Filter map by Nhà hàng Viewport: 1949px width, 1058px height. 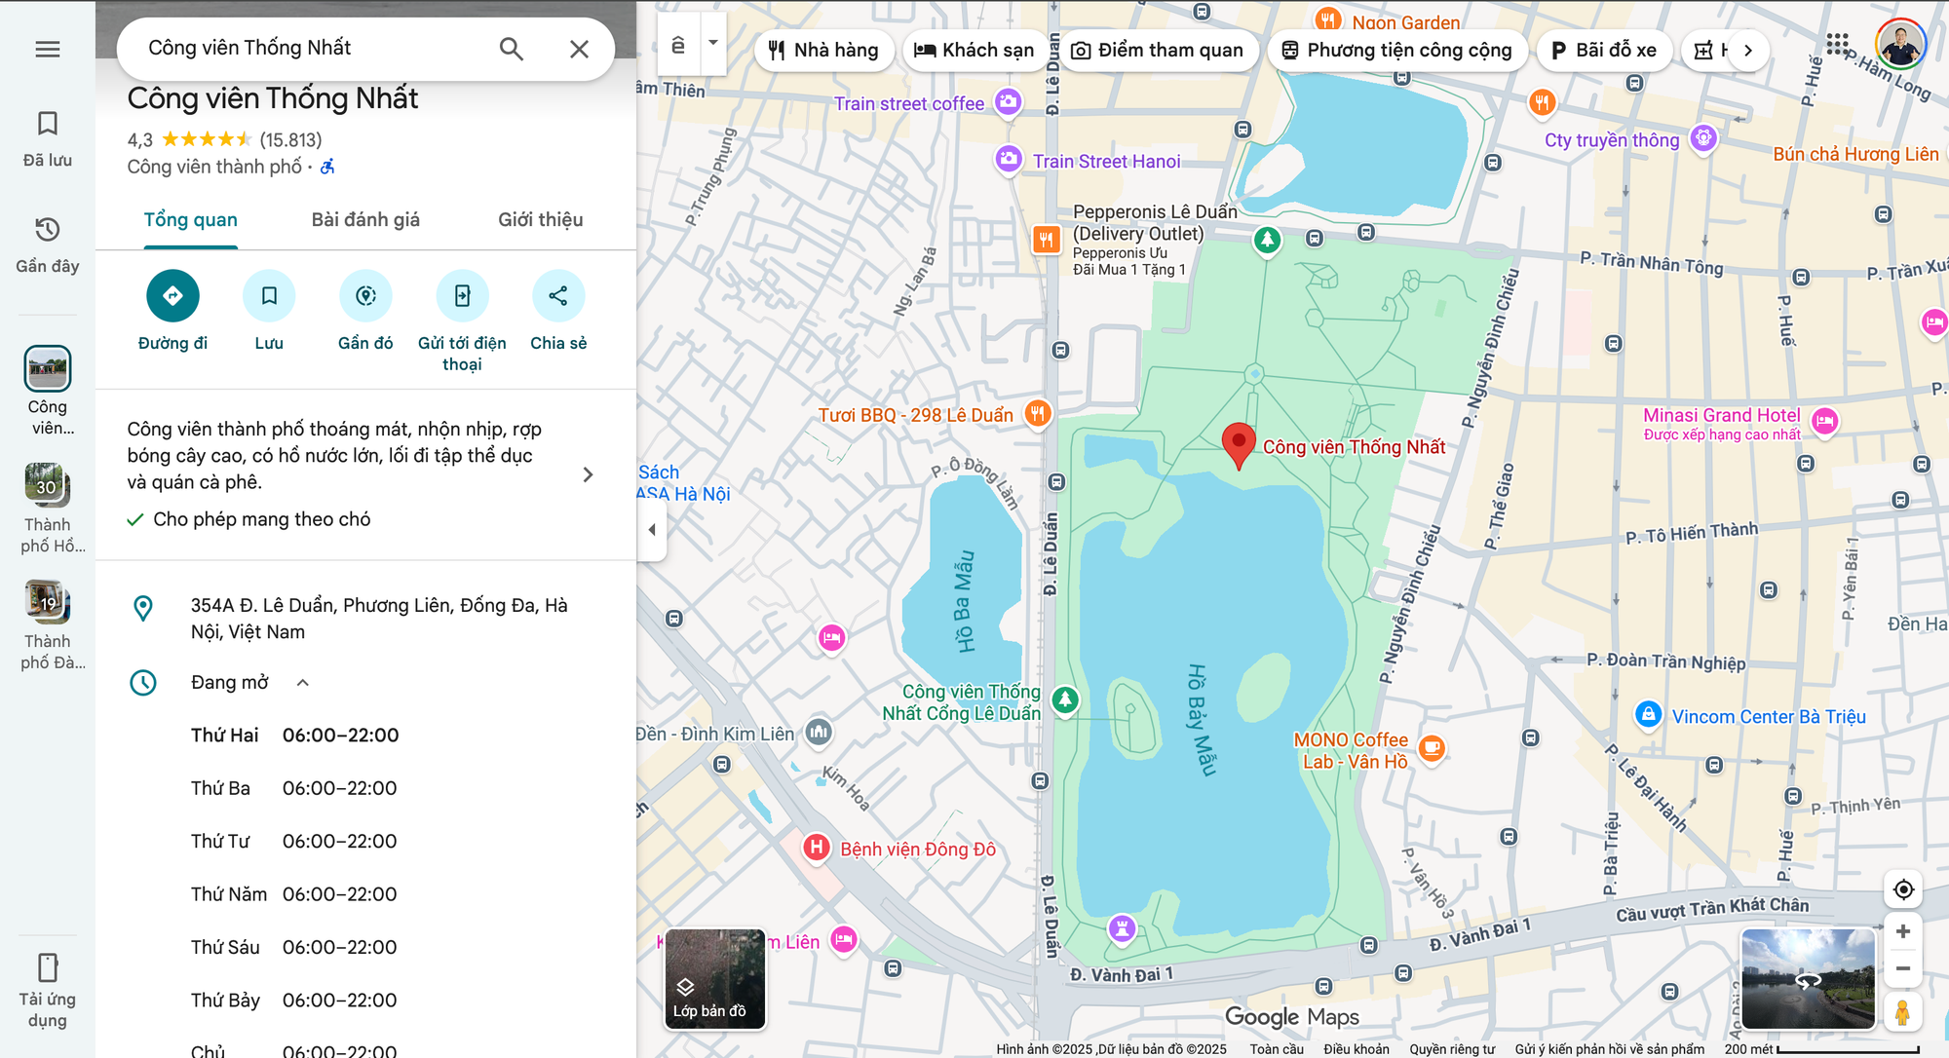coord(823,51)
